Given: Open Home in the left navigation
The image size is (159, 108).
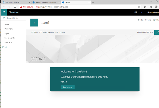Looking at the screenshot, I should [7, 24].
